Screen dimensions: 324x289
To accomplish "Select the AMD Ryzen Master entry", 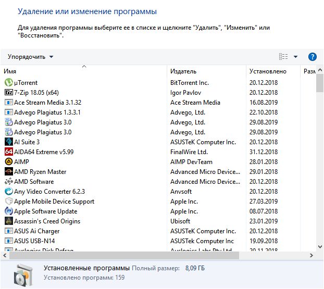I will tap(40, 172).
